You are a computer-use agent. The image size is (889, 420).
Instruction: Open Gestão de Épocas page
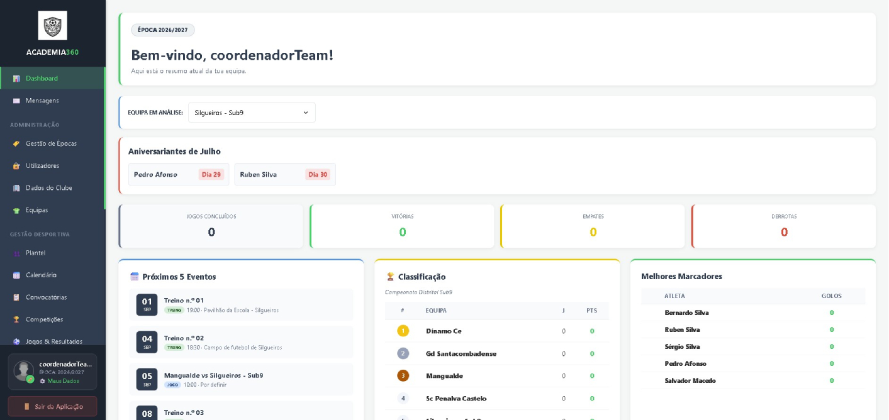tap(52, 143)
